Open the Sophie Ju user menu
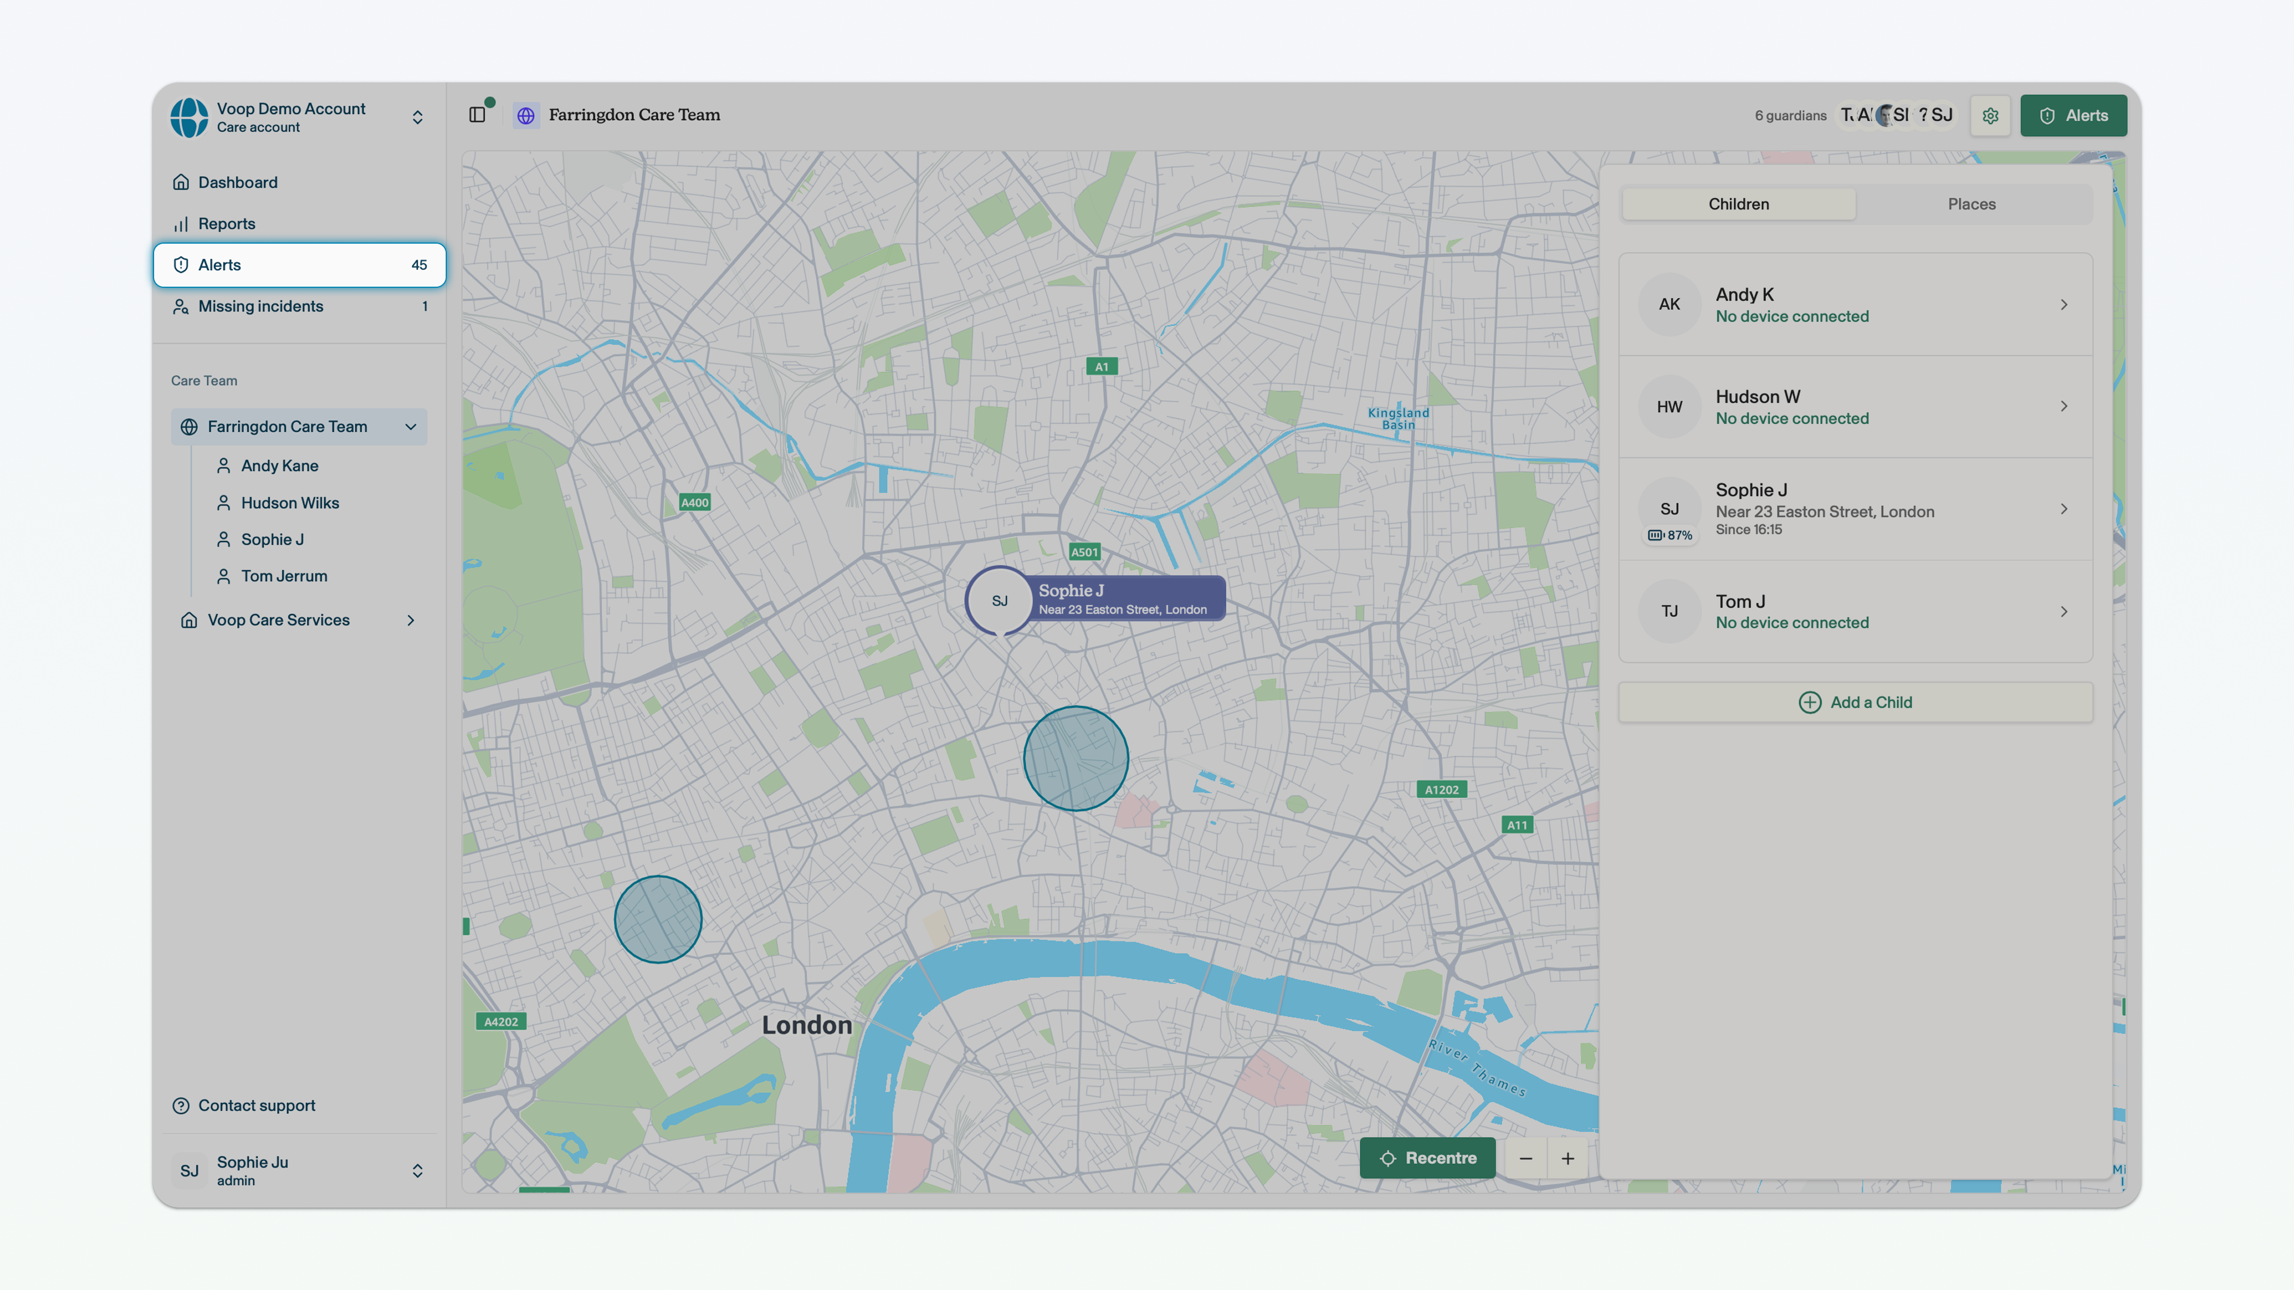Image resolution: width=2294 pixels, height=1290 pixels. (x=299, y=1171)
